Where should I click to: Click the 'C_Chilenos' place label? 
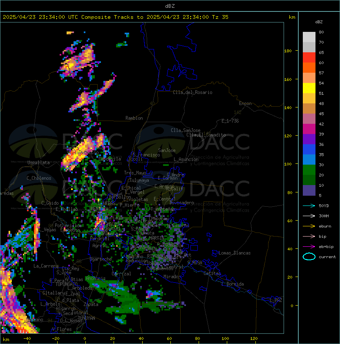pos(39,178)
